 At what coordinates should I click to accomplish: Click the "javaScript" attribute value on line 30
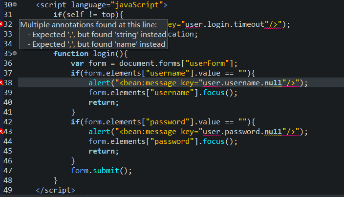tap(137, 5)
